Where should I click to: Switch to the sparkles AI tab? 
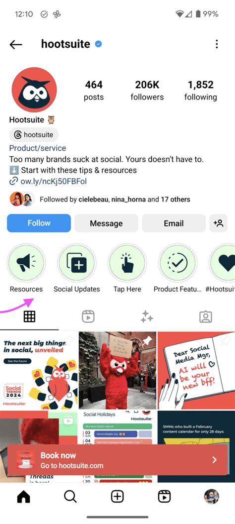tap(147, 316)
